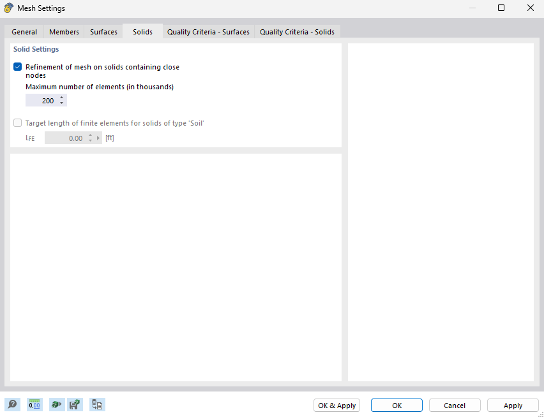Disable refinement of mesh on solids
Screen dimensions: 544x417
coord(17,66)
